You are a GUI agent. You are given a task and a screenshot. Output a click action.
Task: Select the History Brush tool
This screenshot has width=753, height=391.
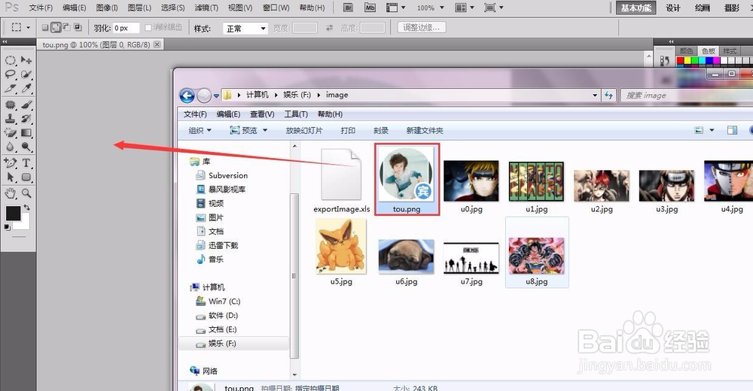26,119
